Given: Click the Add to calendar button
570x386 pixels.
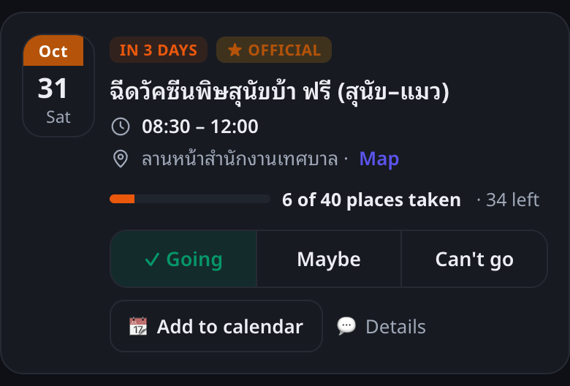Looking at the screenshot, I should (216, 326).
